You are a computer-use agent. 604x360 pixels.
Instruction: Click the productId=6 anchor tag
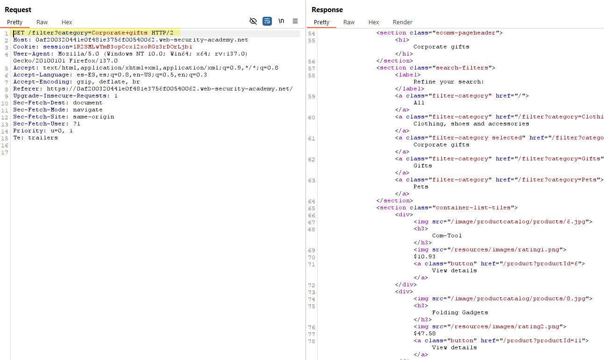pos(499,264)
